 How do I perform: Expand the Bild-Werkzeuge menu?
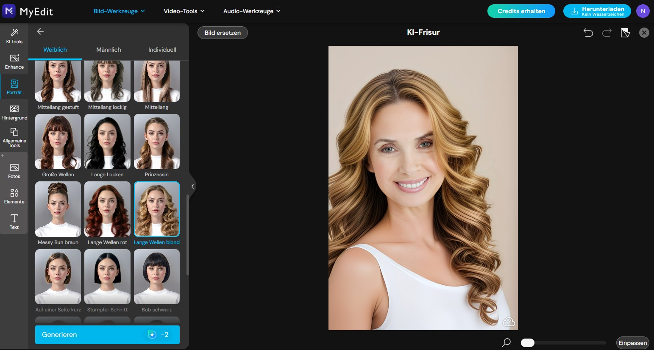(x=119, y=11)
